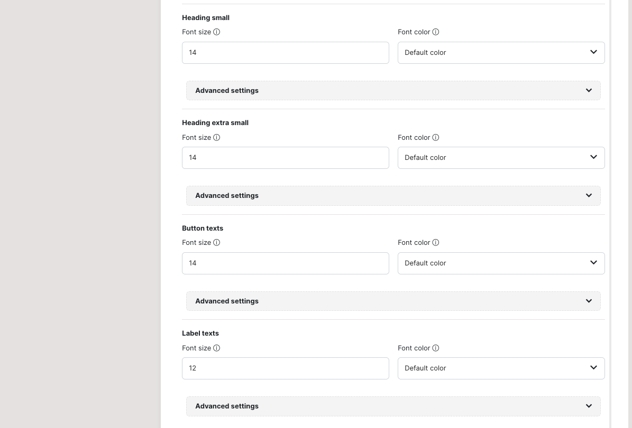The image size is (632, 428).
Task: Expand Advanced settings under Heading extra small
Action: [393, 196]
